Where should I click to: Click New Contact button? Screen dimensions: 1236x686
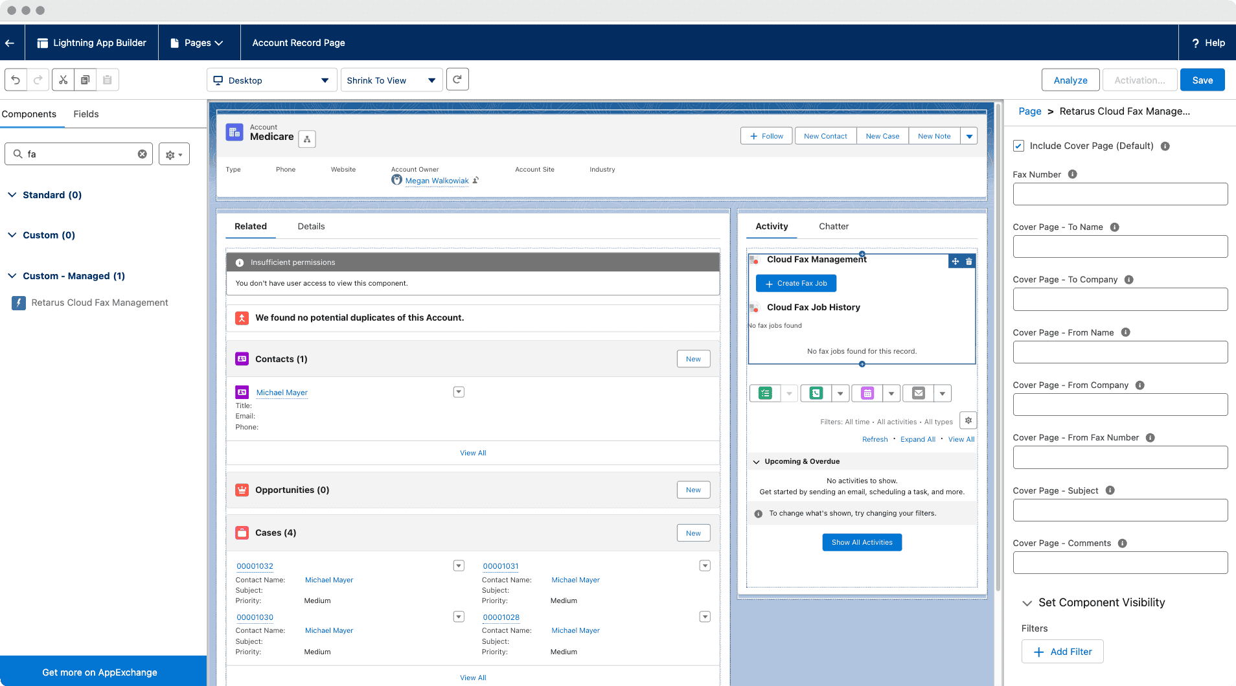tap(825, 136)
